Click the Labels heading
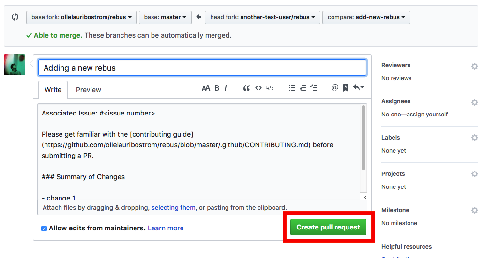This screenshot has height=258, width=485. coord(390,138)
